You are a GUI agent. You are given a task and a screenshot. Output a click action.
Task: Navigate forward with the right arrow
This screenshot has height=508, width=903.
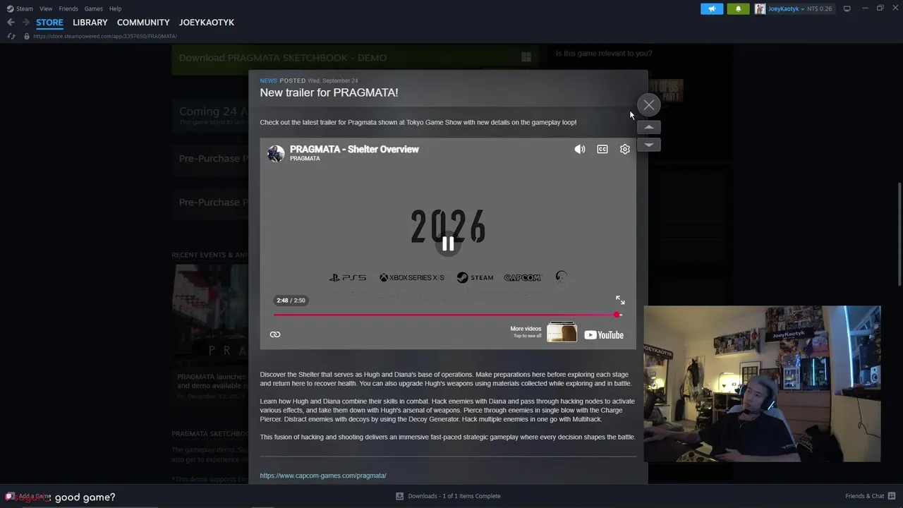[25, 23]
